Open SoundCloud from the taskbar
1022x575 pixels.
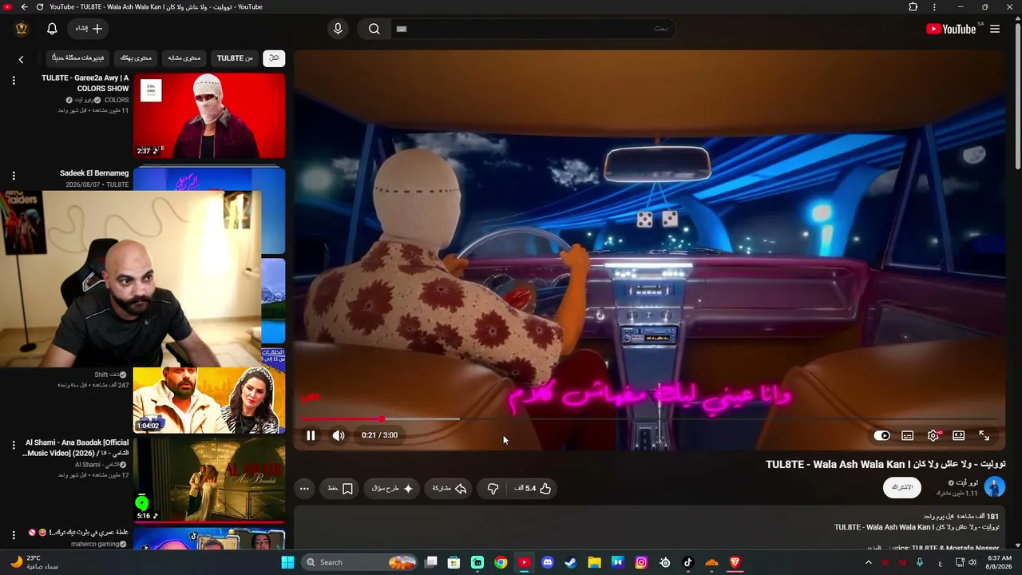tap(711, 562)
